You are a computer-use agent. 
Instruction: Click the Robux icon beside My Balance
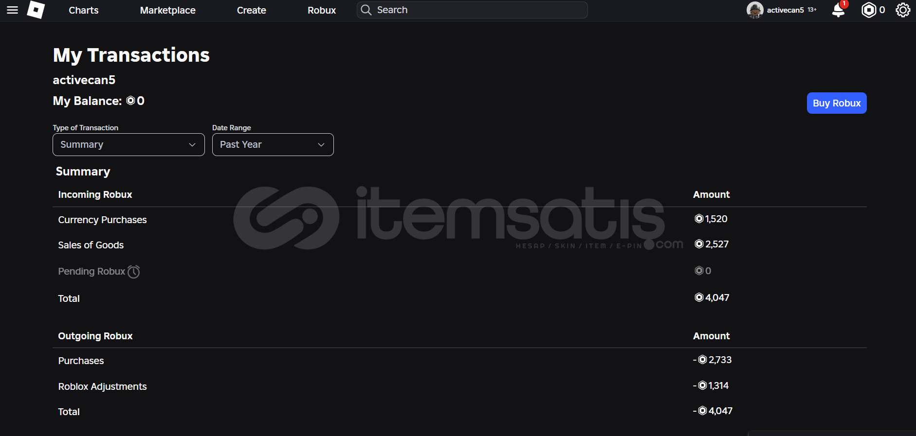(x=130, y=101)
